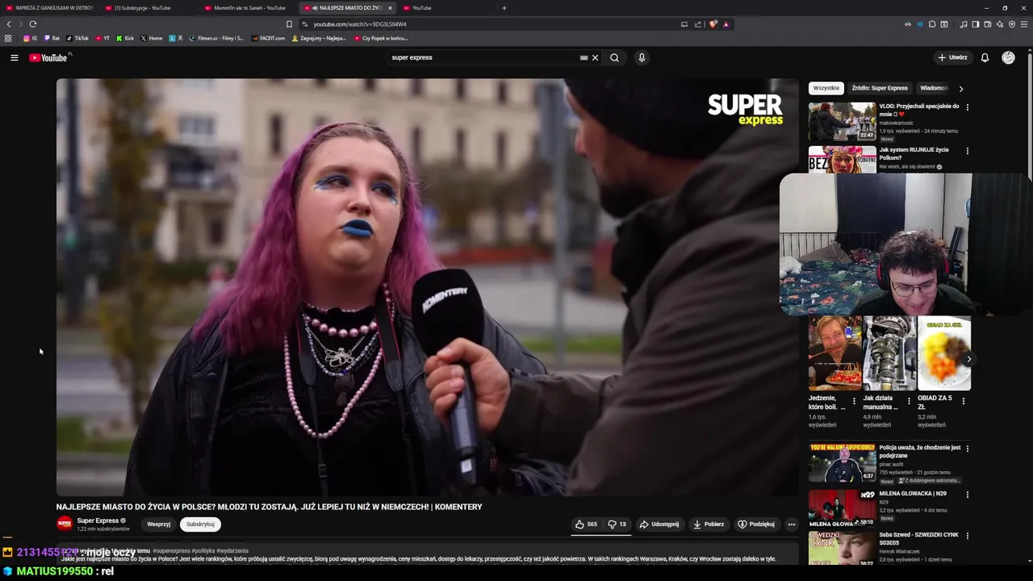Viewport: 1033px width, 581px height.
Task: Clear the search box with the X icon
Action: point(596,57)
